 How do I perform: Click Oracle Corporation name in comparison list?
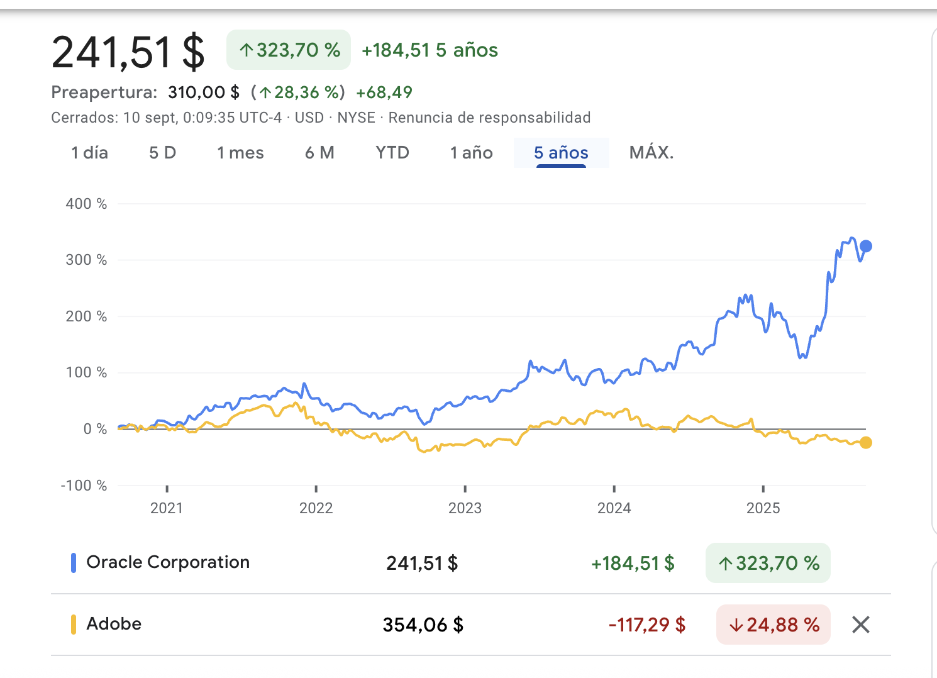[168, 562]
